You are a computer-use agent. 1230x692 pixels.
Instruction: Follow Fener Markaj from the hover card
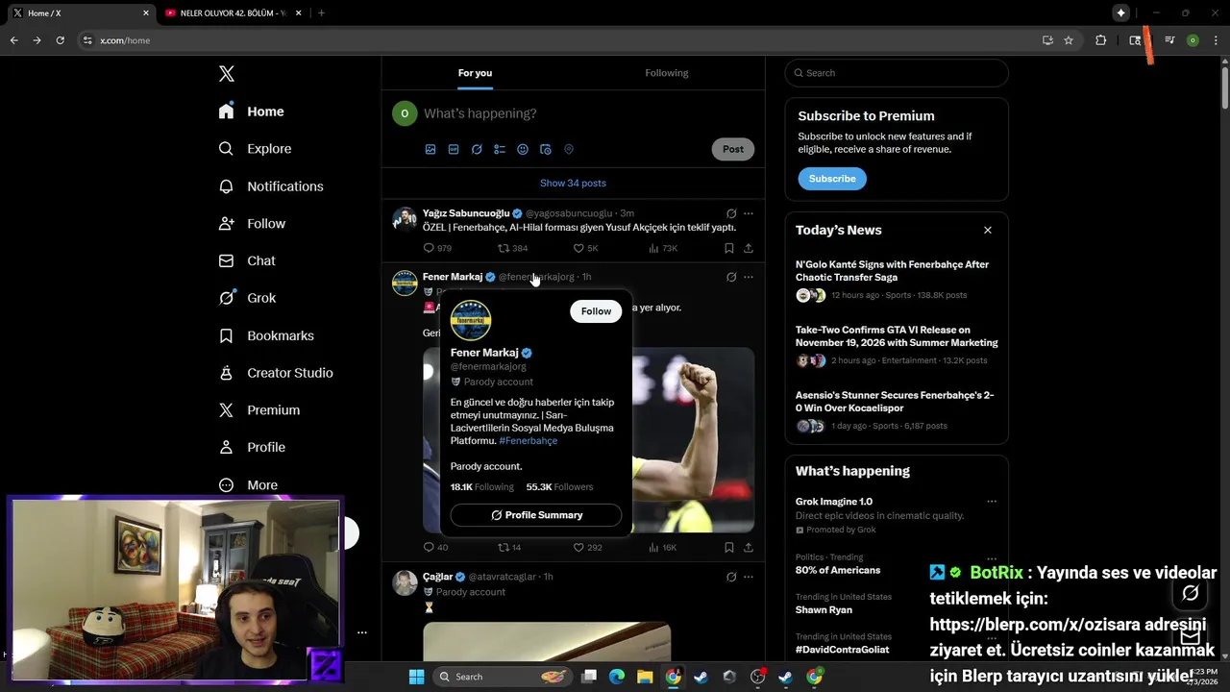[596, 311]
